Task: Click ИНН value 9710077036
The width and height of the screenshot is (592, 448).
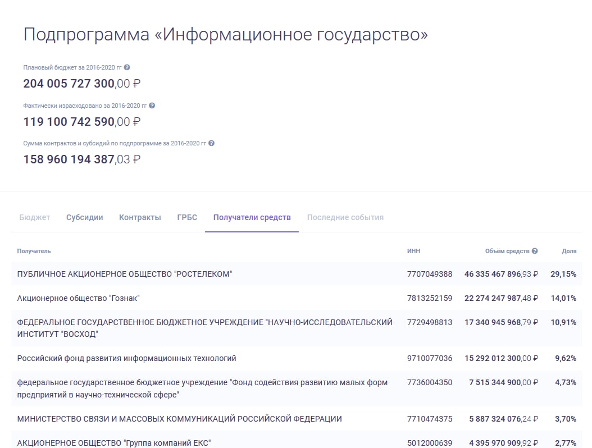Action: click(430, 358)
